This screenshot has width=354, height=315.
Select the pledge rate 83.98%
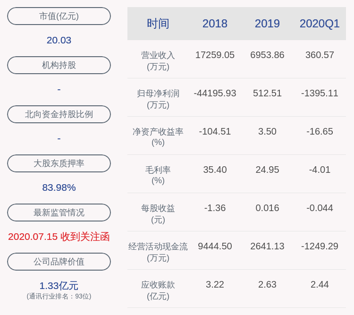(x=59, y=187)
